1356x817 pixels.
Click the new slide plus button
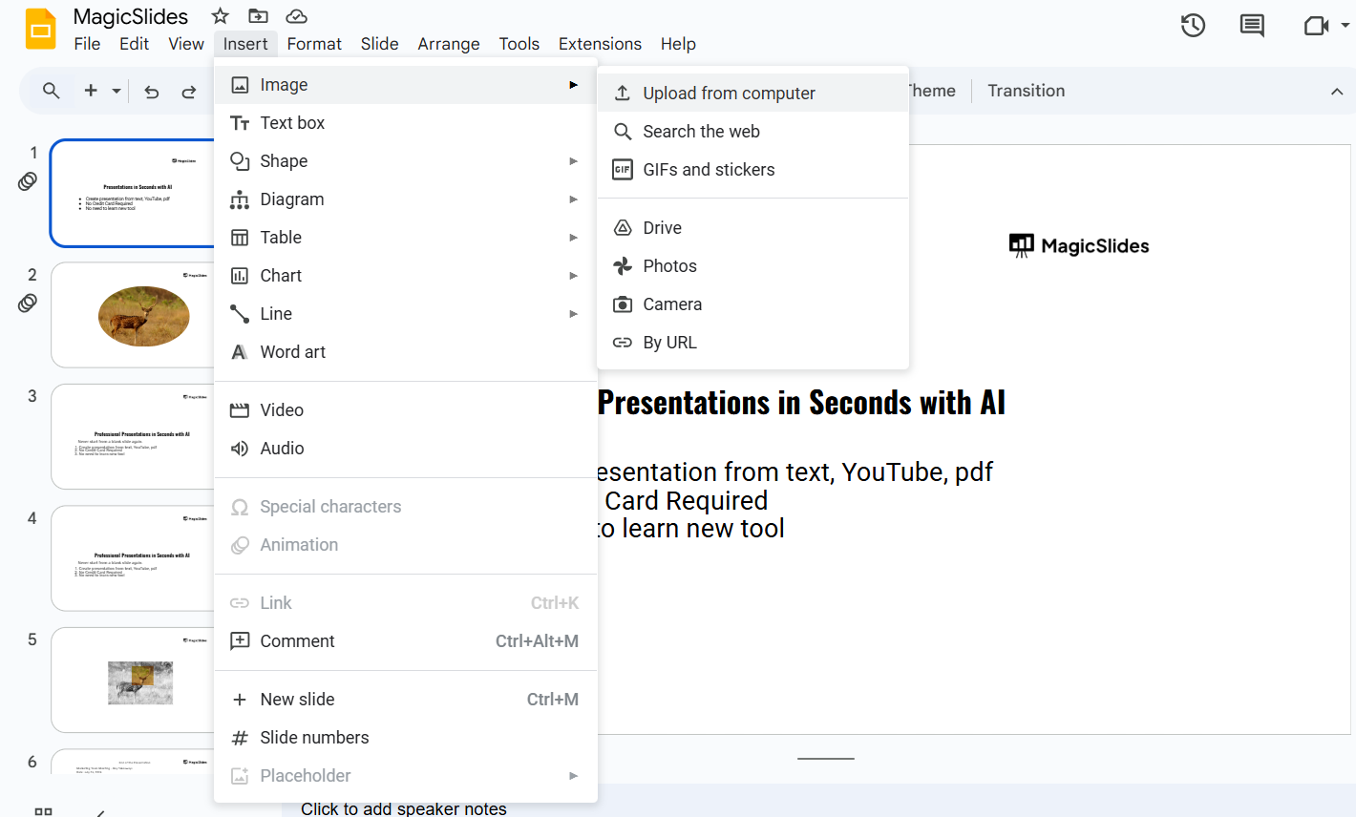[91, 91]
